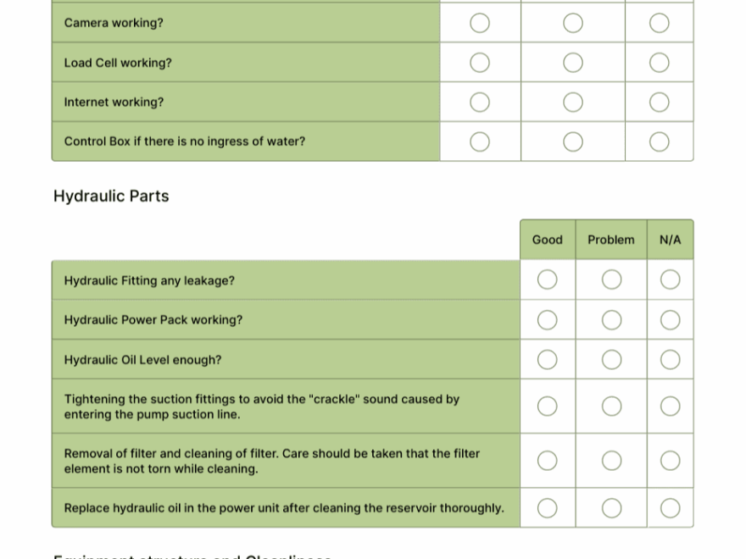Select Problem for suction fittings tightening
746x559 pixels.
tap(611, 406)
